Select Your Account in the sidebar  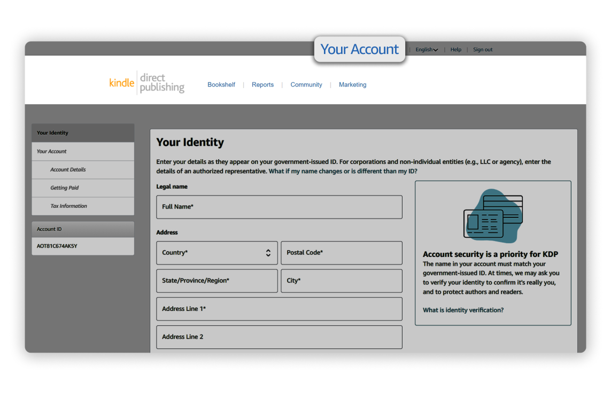point(82,151)
